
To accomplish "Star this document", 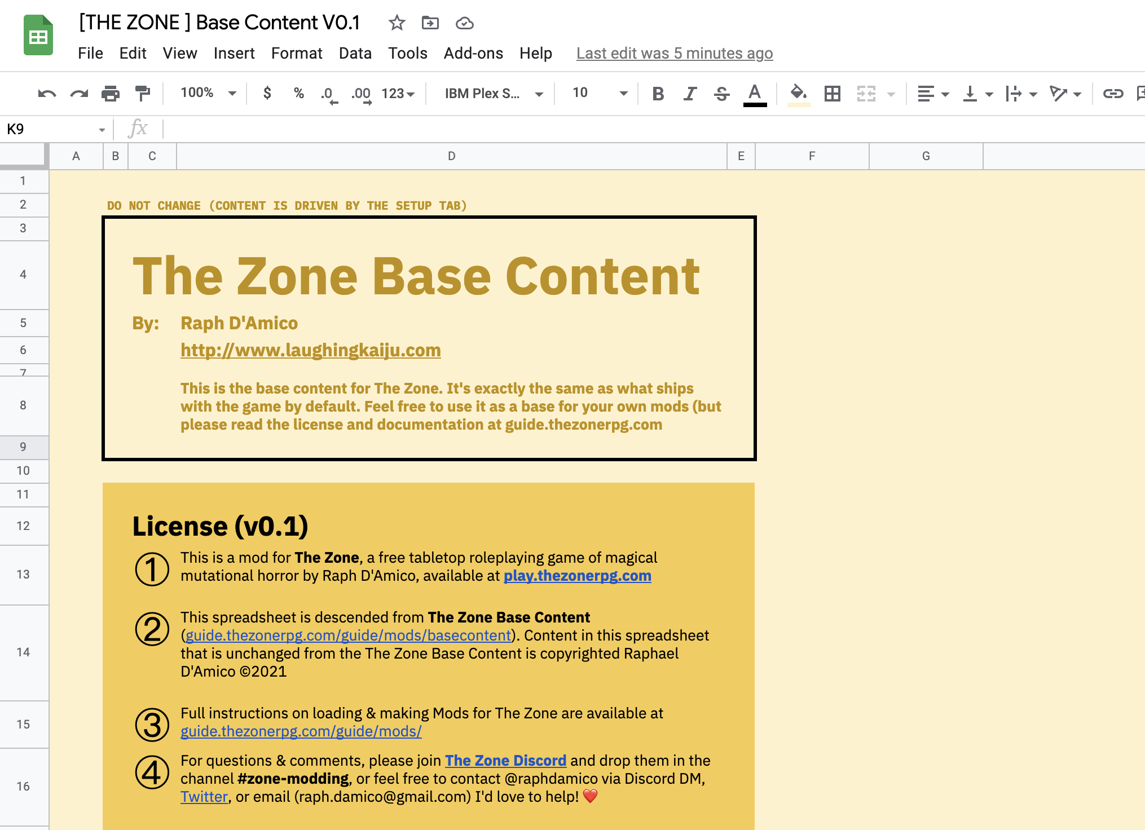I will tap(397, 23).
